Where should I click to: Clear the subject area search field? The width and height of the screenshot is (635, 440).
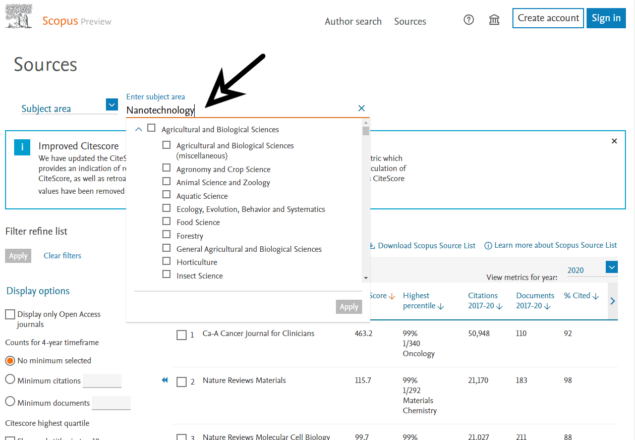click(361, 108)
